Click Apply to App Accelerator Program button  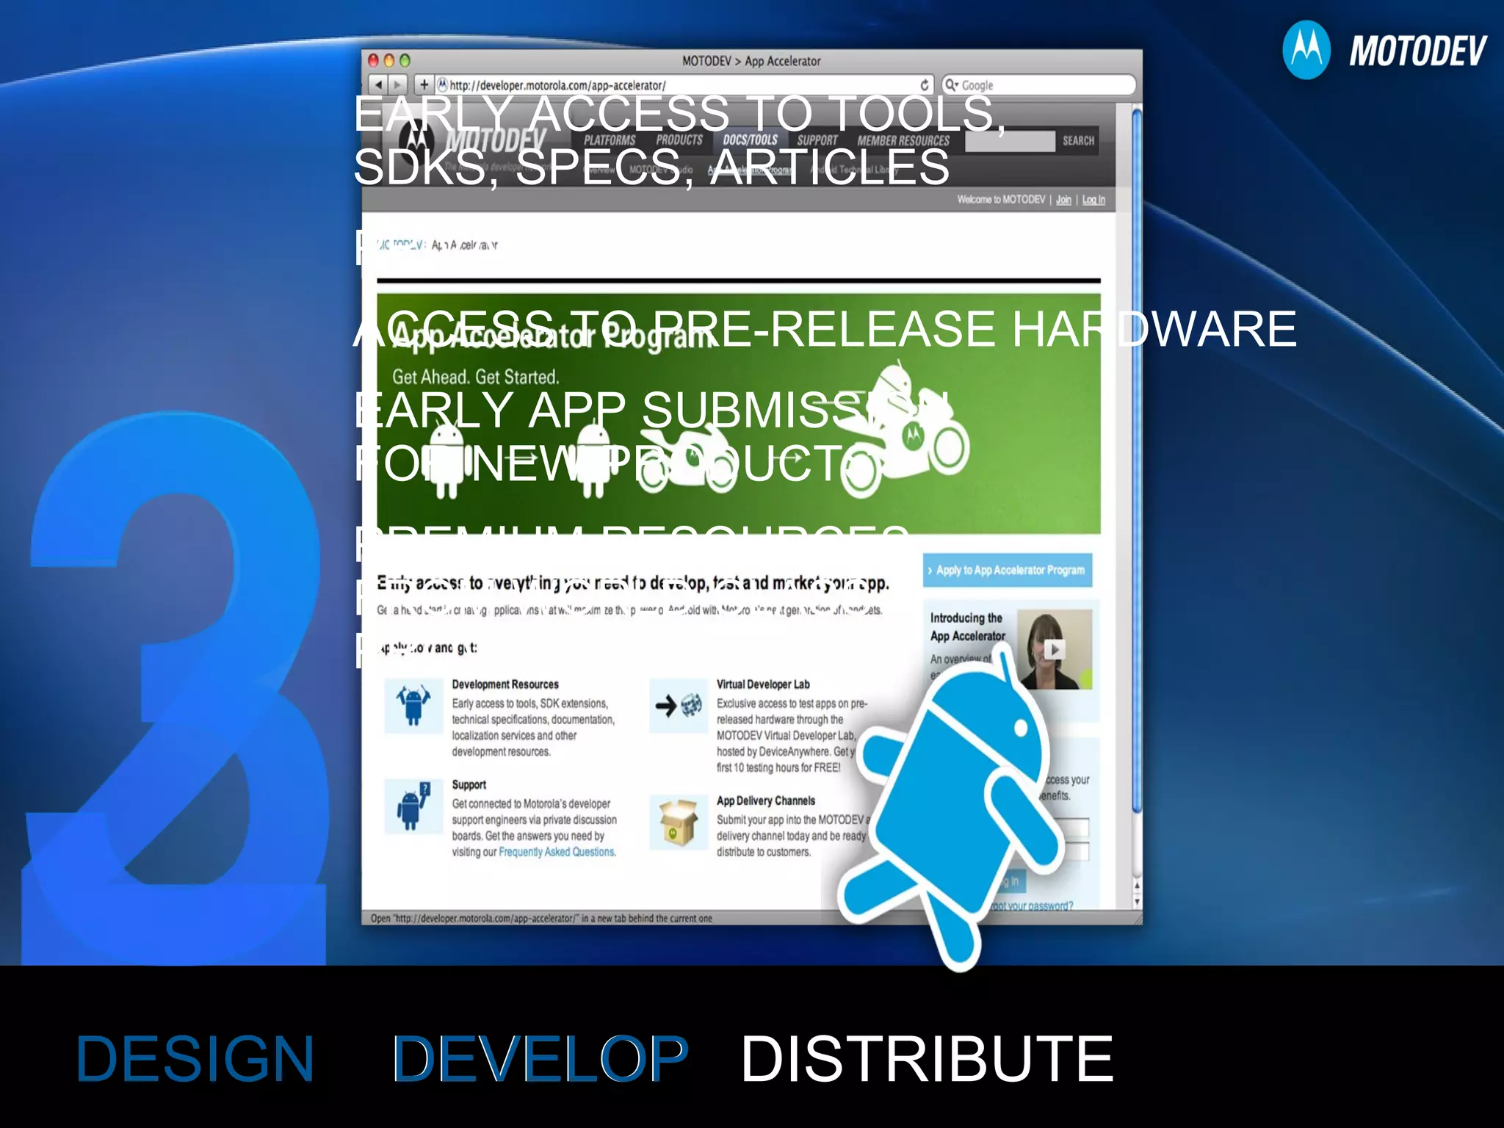(x=1008, y=570)
